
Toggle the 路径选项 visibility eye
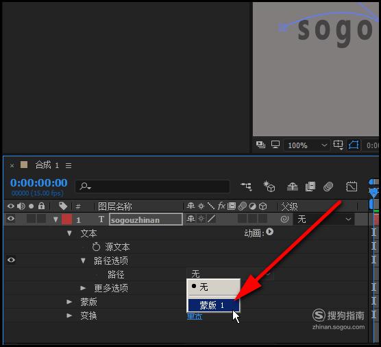[11, 260]
